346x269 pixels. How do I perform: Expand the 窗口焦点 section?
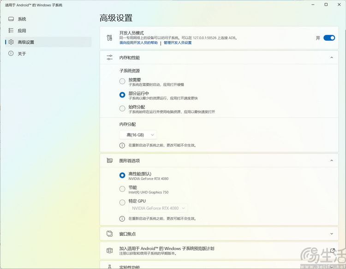click(x=331, y=233)
